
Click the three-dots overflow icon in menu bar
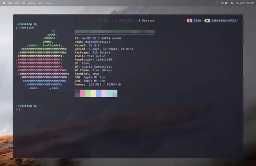[217, 3]
